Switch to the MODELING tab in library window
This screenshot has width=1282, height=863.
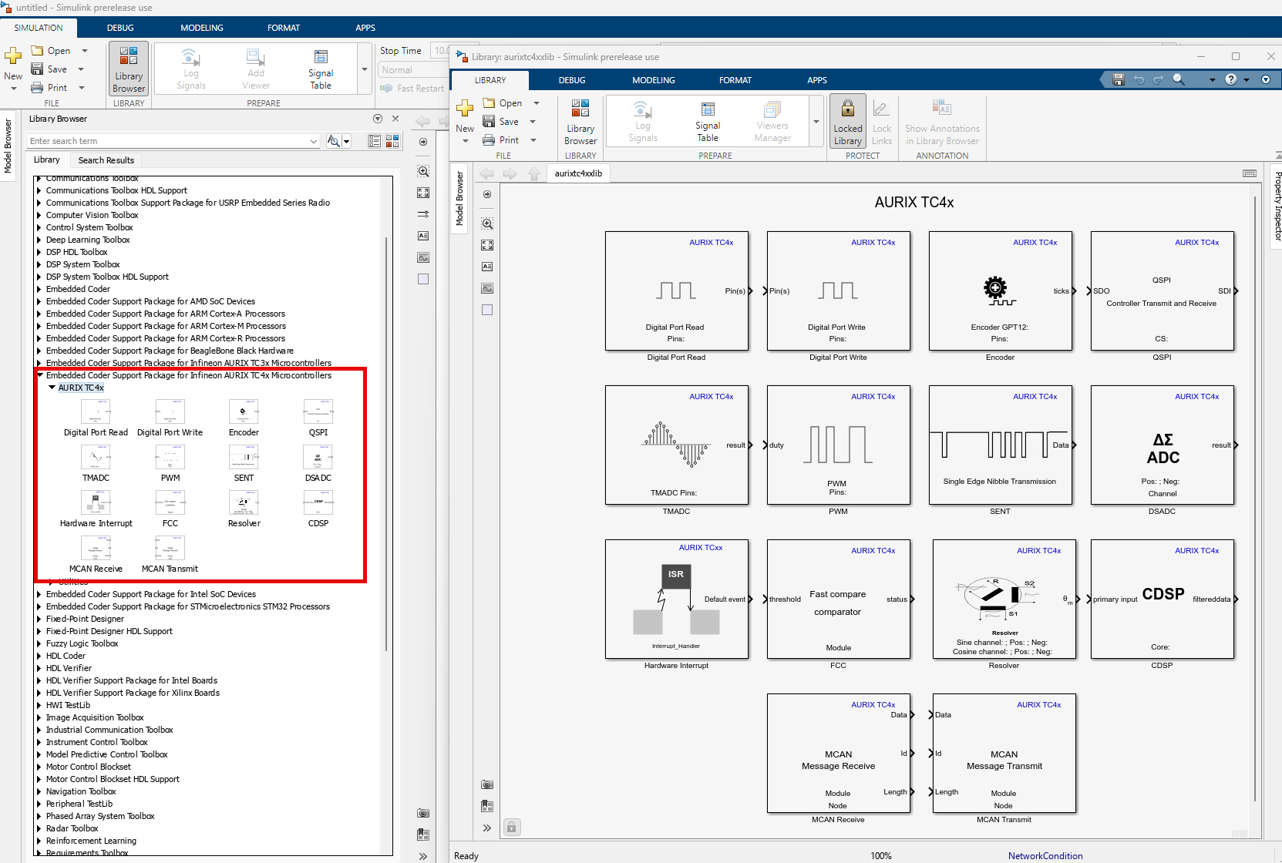(x=653, y=80)
